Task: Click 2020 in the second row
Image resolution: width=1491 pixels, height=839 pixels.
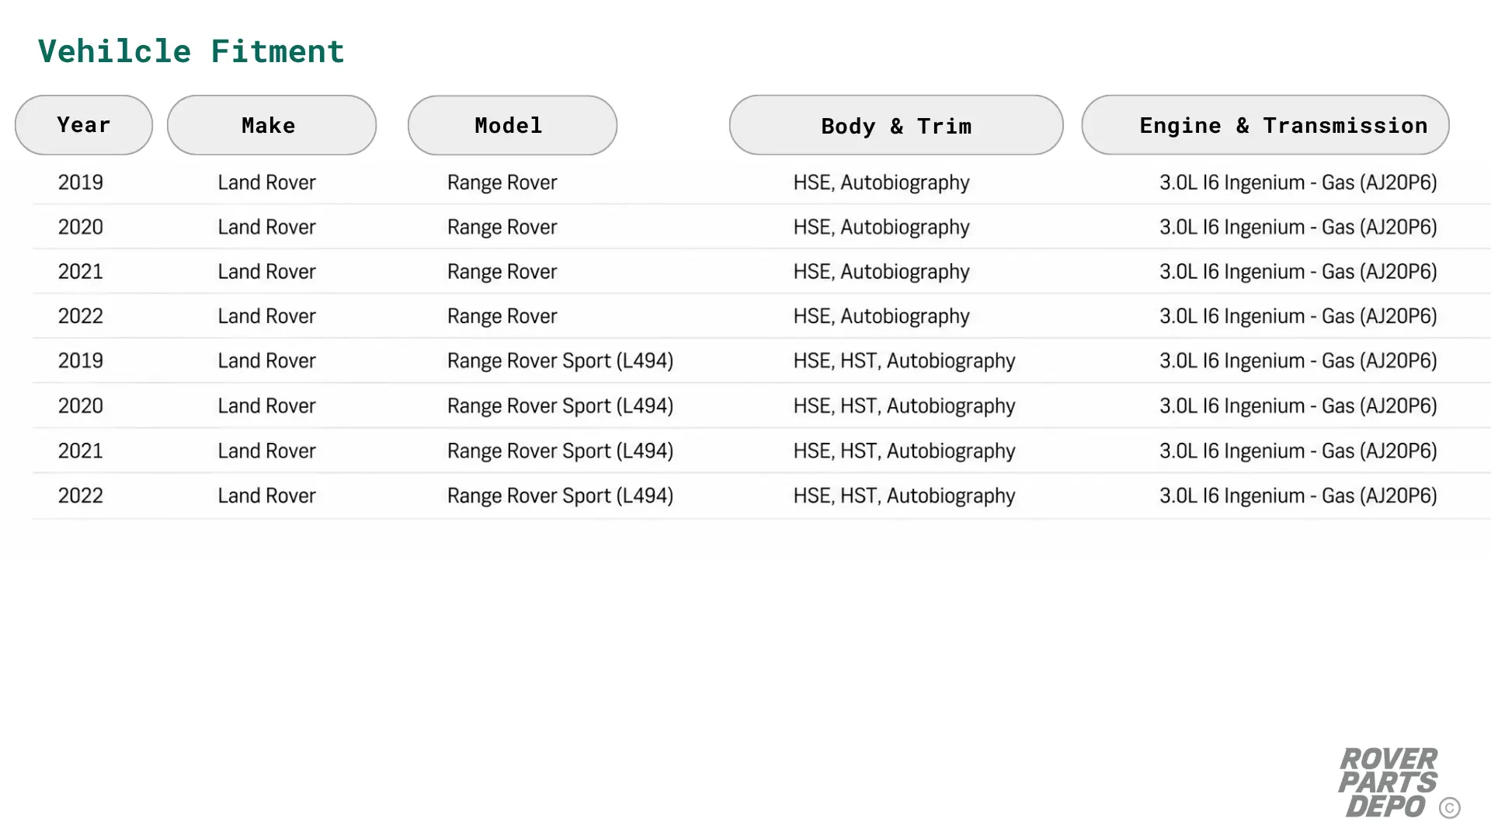Action: pyautogui.click(x=81, y=227)
